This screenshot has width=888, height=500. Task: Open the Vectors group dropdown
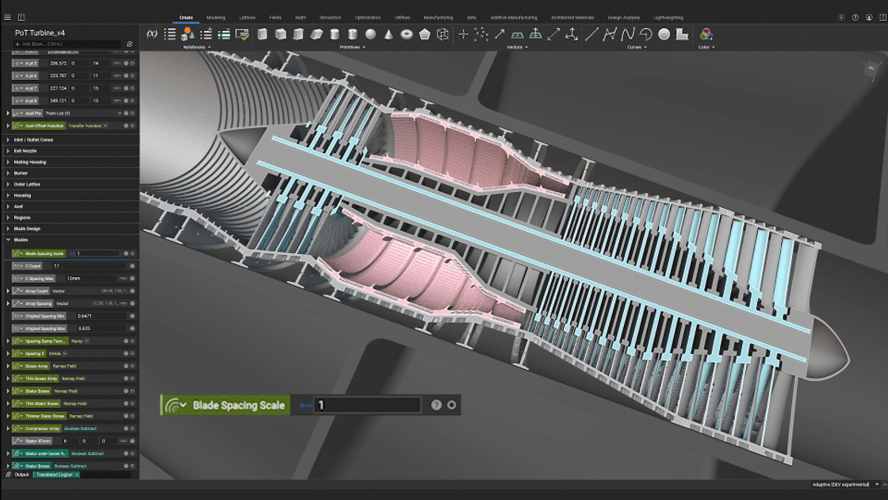[517, 47]
